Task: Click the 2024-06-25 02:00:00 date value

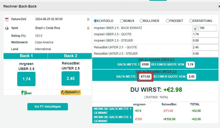Action: click(49, 19)
